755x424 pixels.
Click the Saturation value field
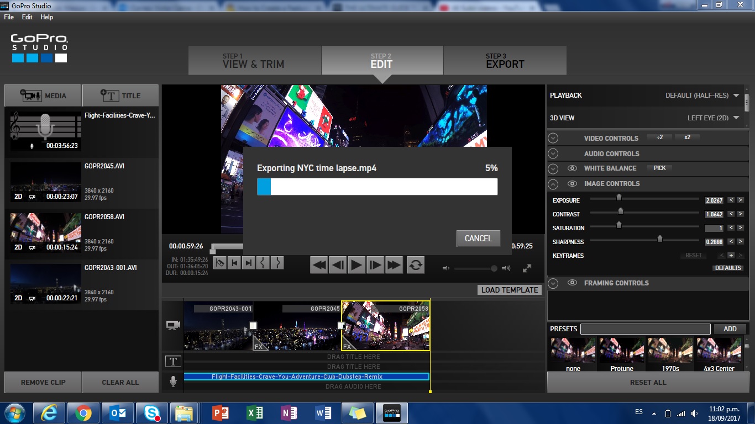(714, 228)
